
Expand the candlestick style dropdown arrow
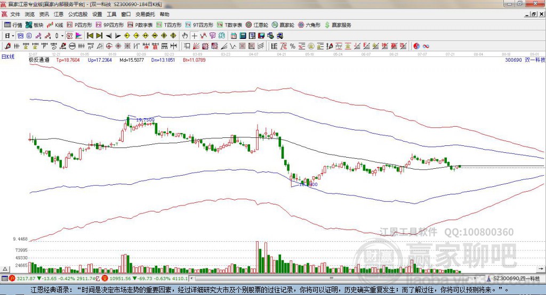click(62, 36)
